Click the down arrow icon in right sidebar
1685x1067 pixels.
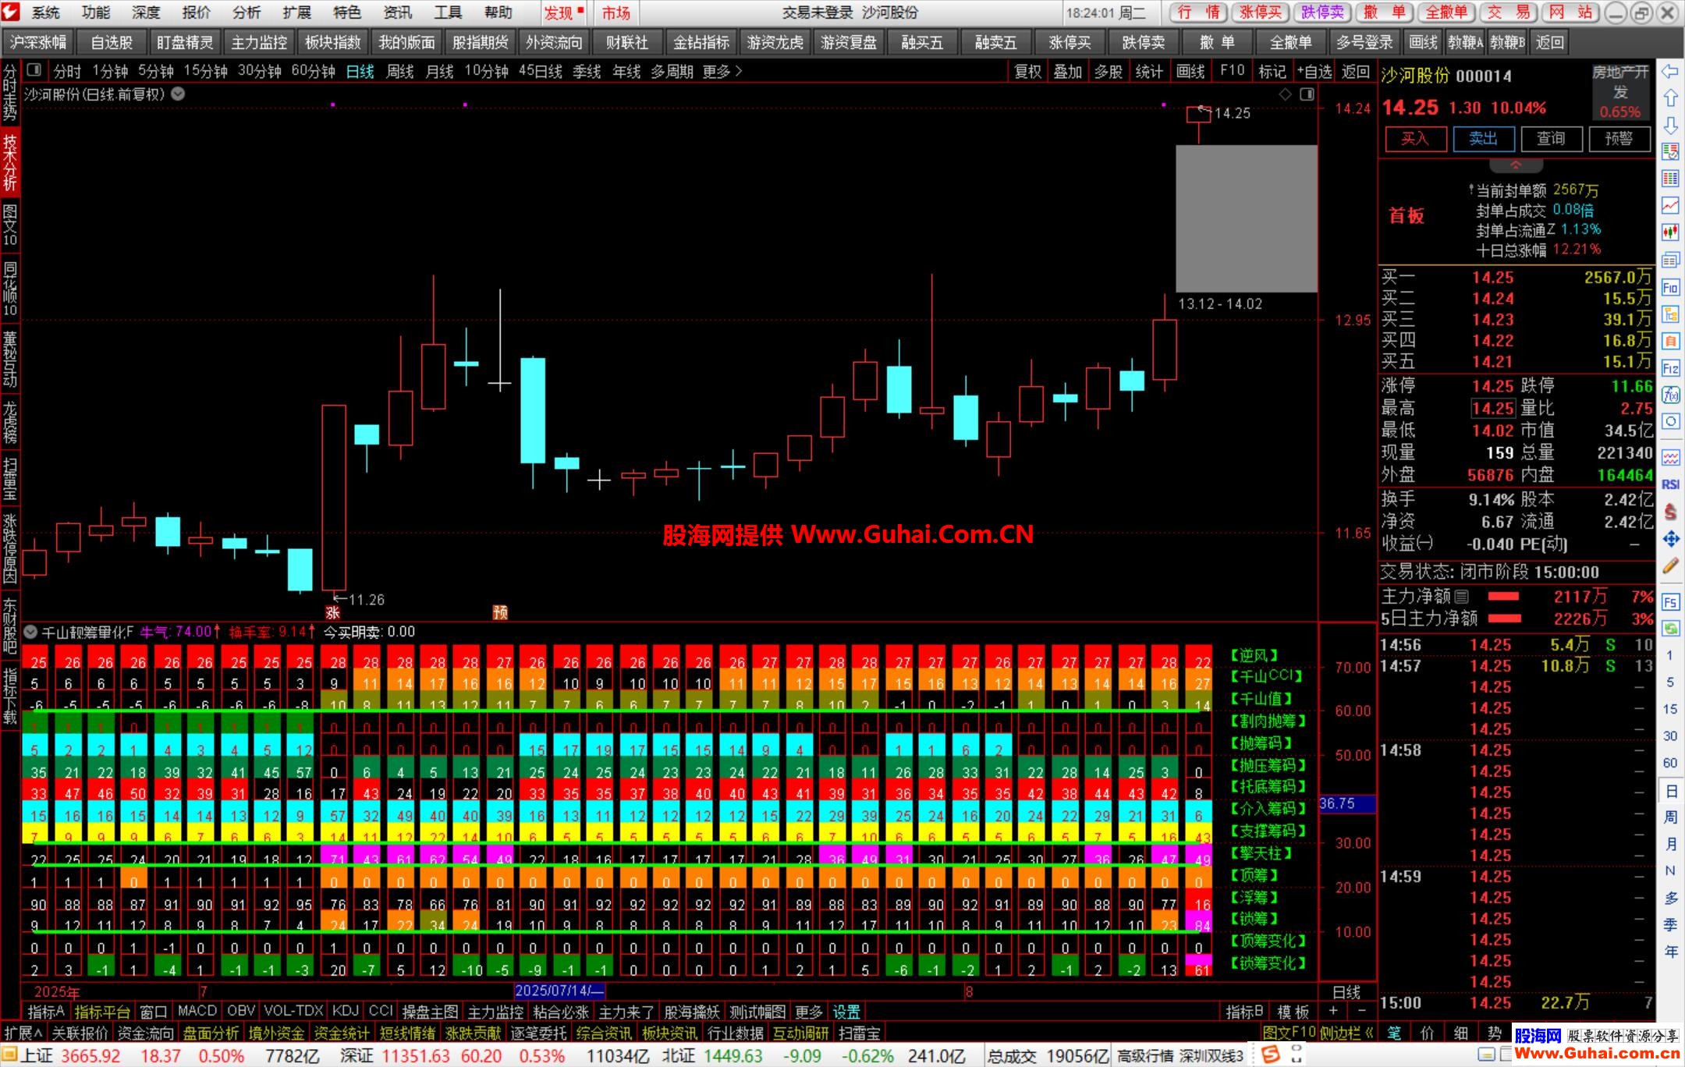pyautogui.click(x=1670, y=126)
